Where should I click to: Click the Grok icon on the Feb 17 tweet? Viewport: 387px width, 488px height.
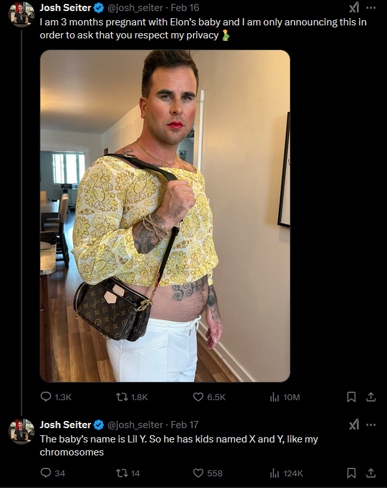[354, 424]
